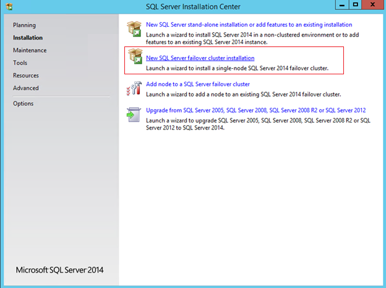Viewport: 386px width, 288px height.
Task: Minimize the Installation Center window
Action: [x=342, y=5]
